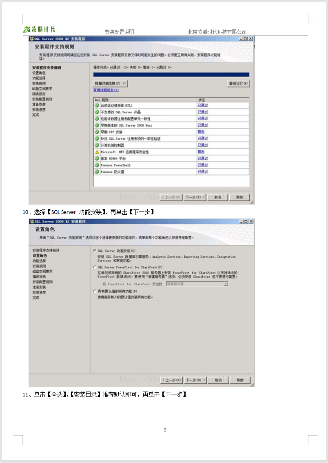328x463 pixels.
Task: Click the 安装配置说明 header text
Action: [119, 32]
